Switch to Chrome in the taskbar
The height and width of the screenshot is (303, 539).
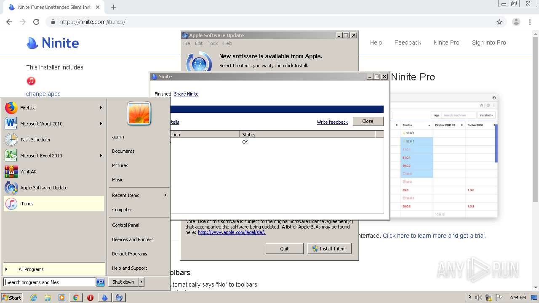(76, 298)
